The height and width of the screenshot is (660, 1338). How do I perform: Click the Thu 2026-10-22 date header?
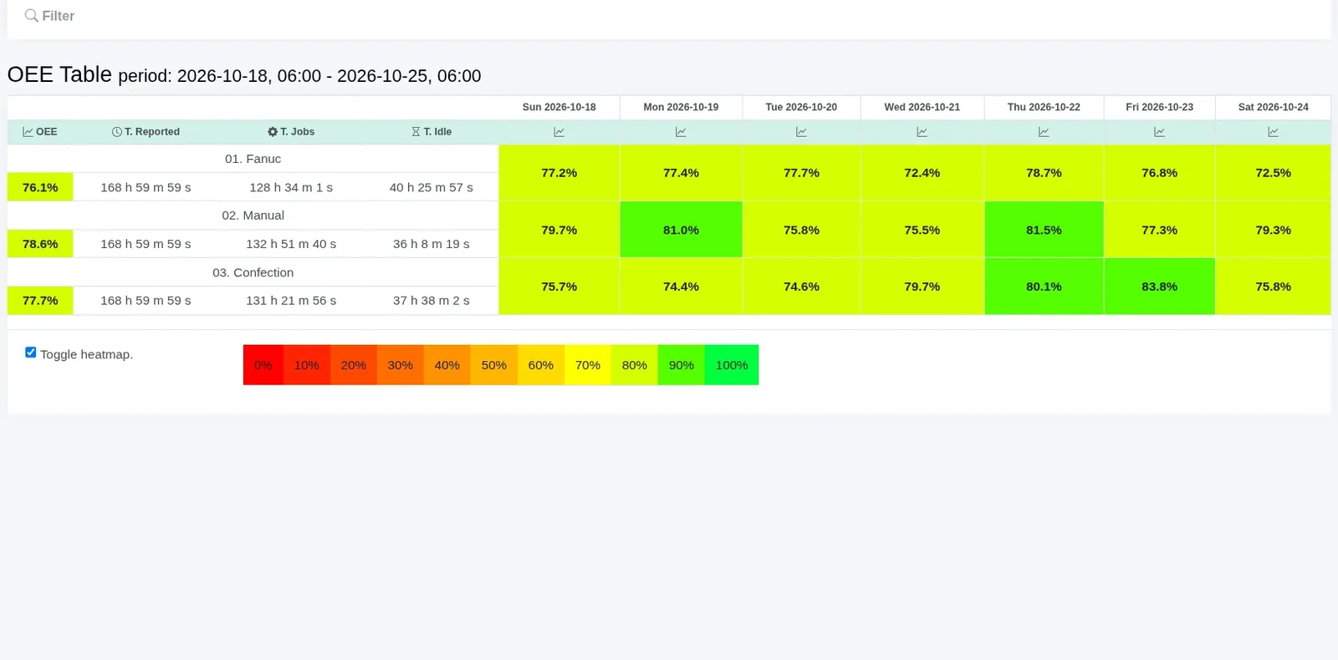[1044, 107]
